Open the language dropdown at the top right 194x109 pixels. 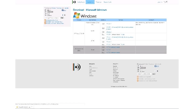[160, 2]
